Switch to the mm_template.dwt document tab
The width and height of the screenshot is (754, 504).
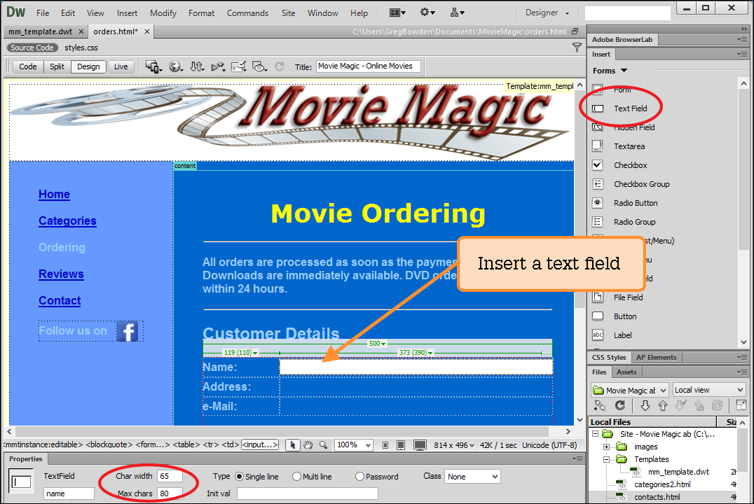pos(41,31)
